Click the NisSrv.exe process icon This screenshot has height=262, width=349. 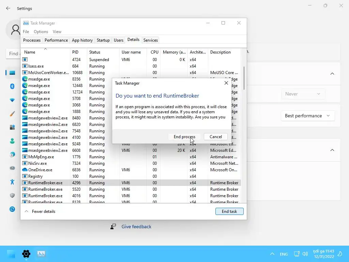25,163
